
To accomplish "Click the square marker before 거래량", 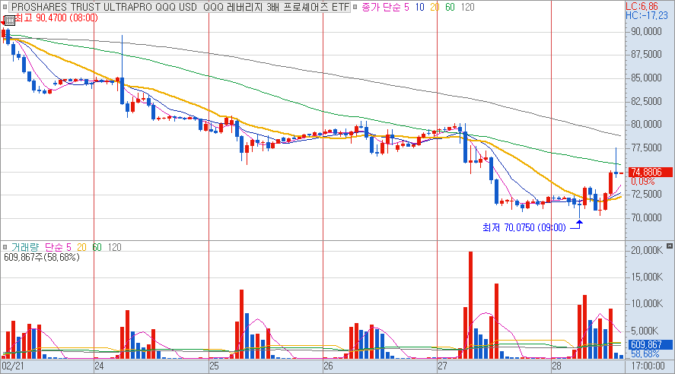I will click(5, 247).
